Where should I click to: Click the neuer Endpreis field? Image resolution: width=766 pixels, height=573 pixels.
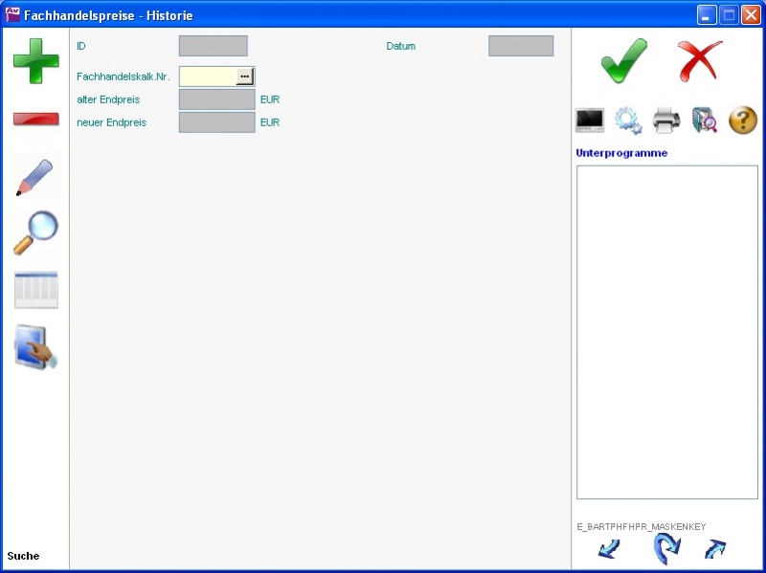click(x=216, y=122)
